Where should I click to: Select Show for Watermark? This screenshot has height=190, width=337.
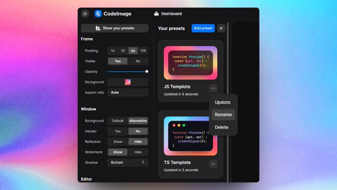tap(117, 152)
